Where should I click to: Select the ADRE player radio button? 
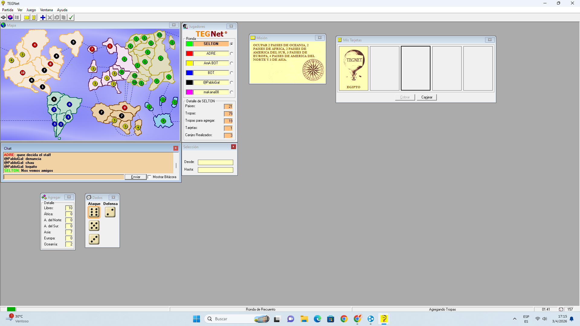(x=231, y=53)
